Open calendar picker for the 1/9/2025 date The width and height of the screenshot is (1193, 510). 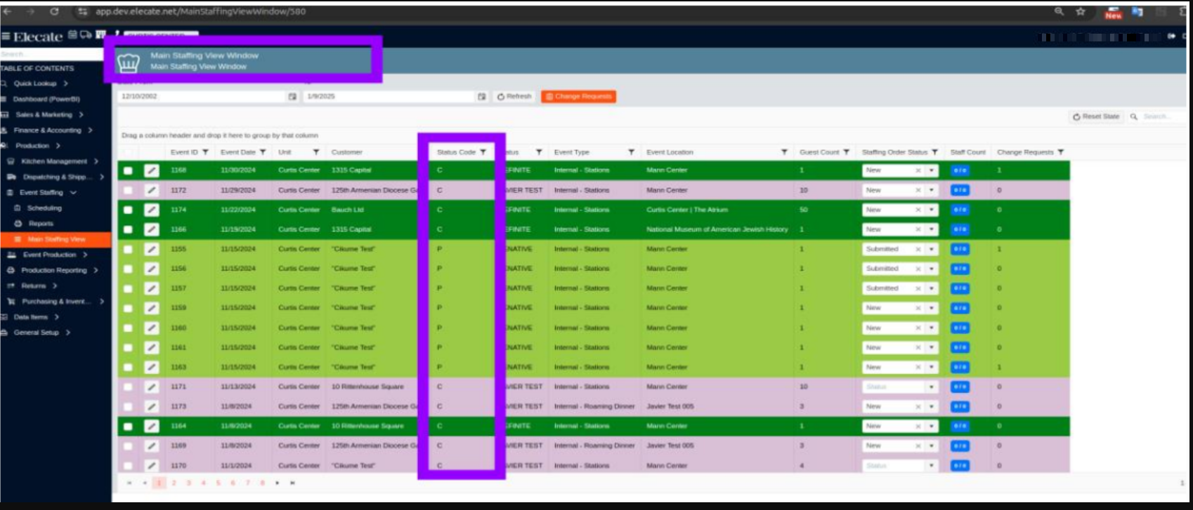481,97
